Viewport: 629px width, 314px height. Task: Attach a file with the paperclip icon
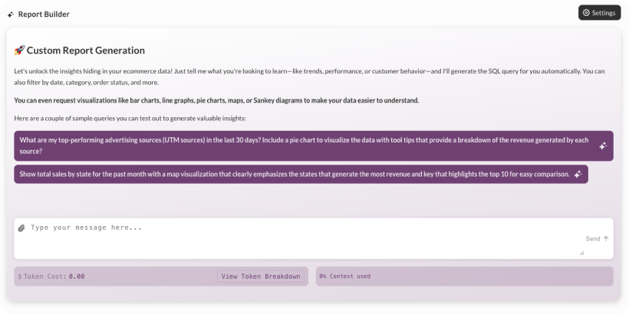click(21, 227)
